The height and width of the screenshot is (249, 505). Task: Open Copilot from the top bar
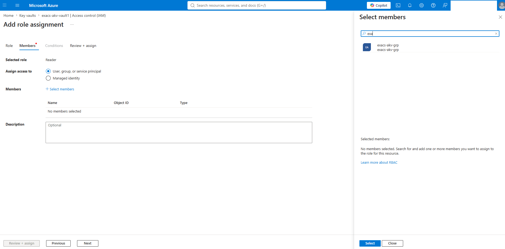tap(379, 5)
